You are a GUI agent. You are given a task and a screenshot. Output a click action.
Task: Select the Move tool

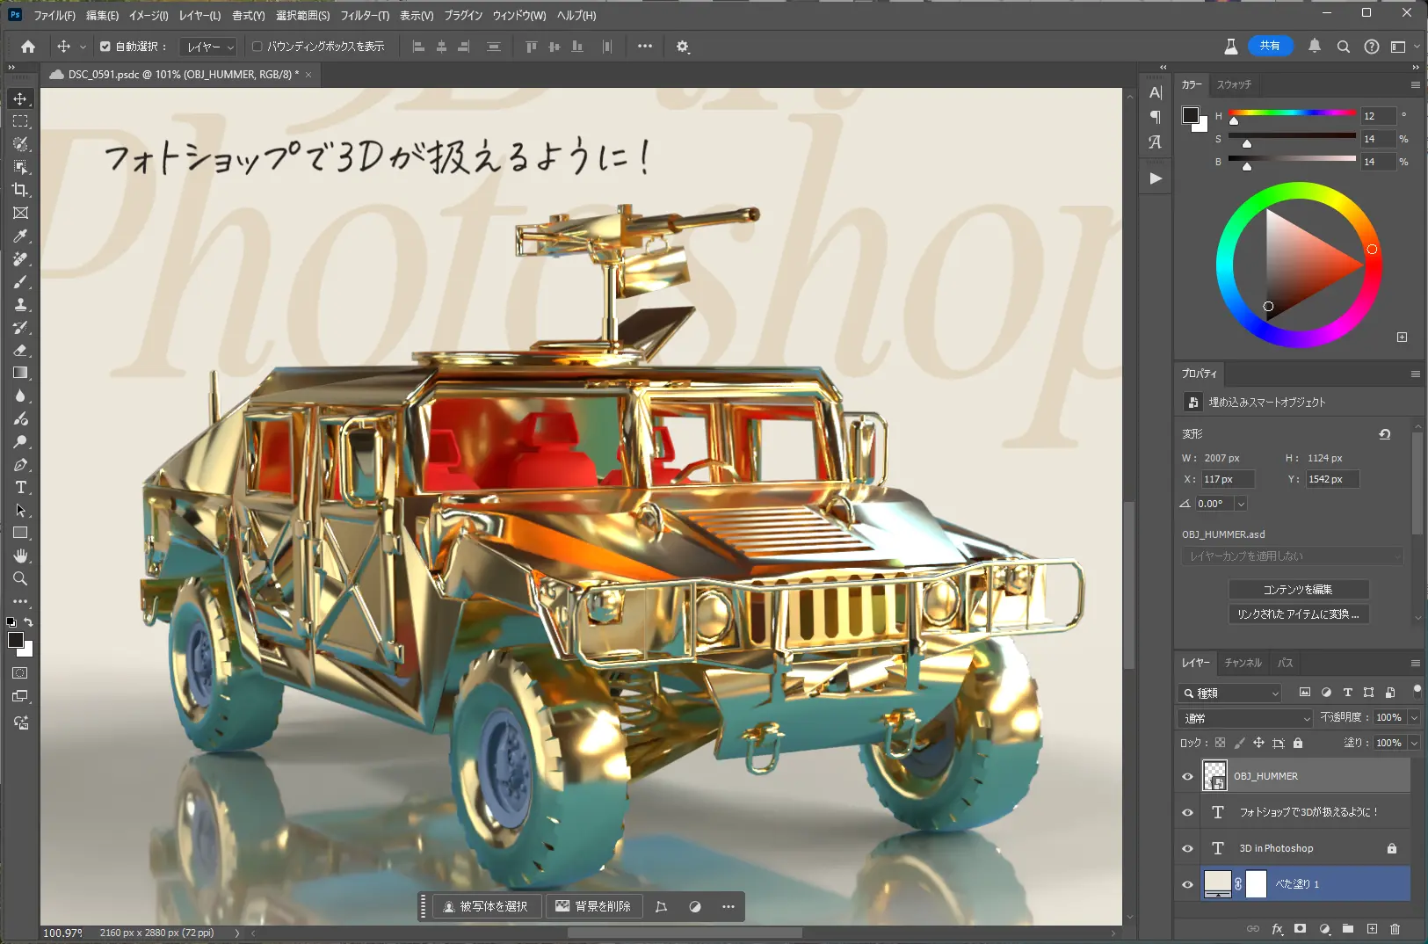pos(20,98)
